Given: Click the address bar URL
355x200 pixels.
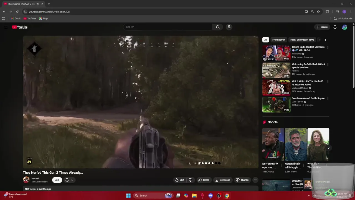Looking at the screenshot, I should [x=49, y=12].
